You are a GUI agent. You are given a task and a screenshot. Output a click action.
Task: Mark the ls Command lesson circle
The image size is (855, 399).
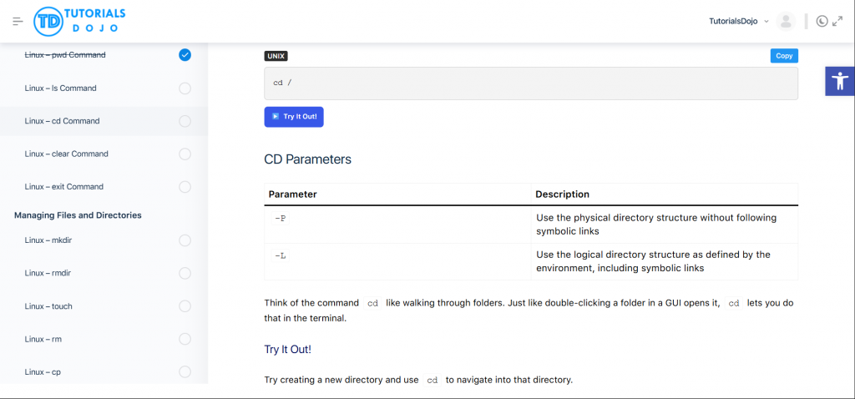click(x=185, y=88)
